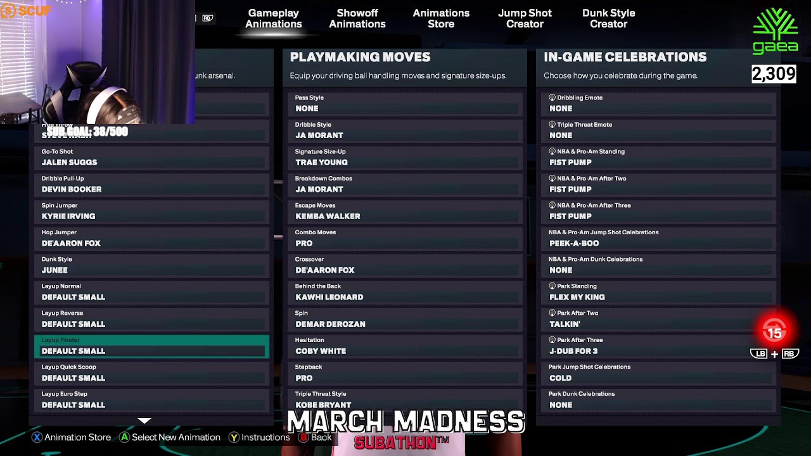Click the emote icon beside NBA & Pro-Am After Two
The height and width of the screenshot is (456, 811).
point(552,179)
